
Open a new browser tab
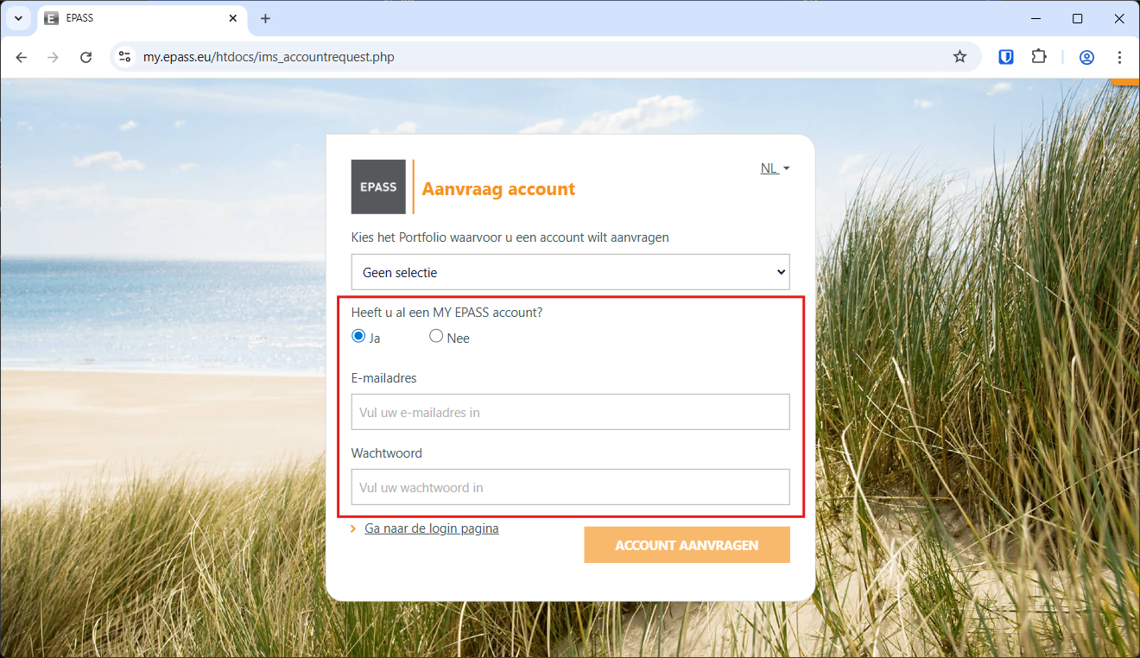point(265,18)
